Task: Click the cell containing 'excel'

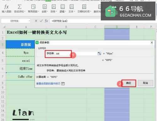Action: pos(20,61)
